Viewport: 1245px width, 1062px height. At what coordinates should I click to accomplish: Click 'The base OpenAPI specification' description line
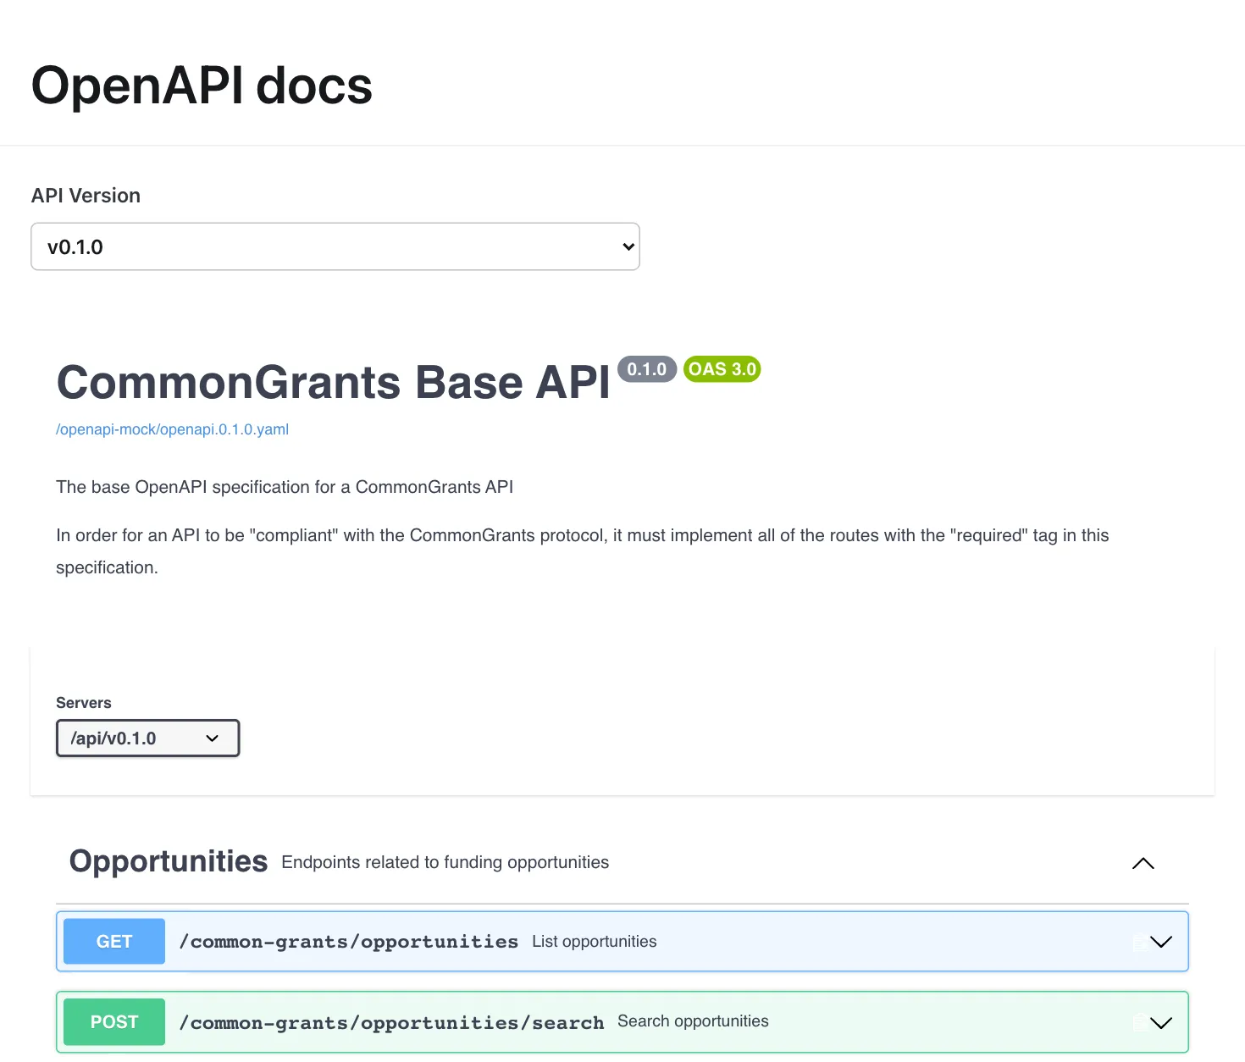[x=285, y=487]
